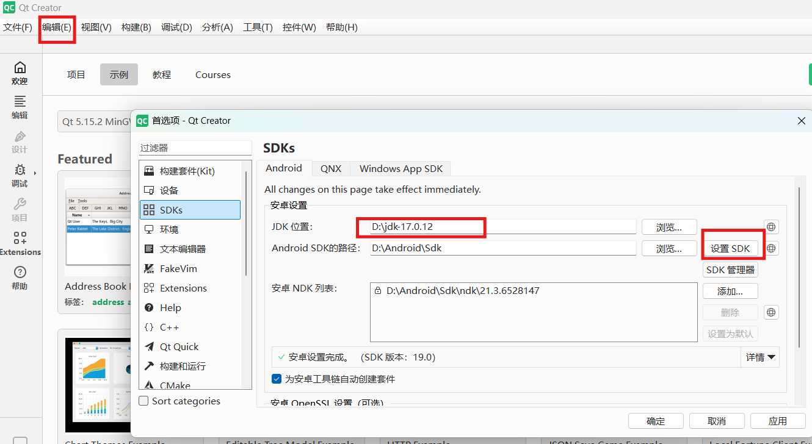Switch to the Windows App SDK tab
Image resolution: width=812 pixels, height=444 pixels.
pos(401,168)
